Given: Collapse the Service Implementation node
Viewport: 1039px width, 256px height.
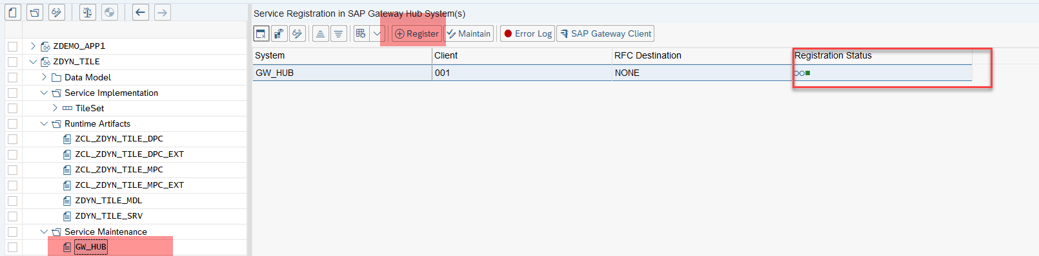Looking at the screenshot, I should 44,93.
